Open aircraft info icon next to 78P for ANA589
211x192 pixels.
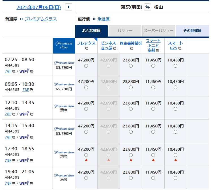point(14,114)
